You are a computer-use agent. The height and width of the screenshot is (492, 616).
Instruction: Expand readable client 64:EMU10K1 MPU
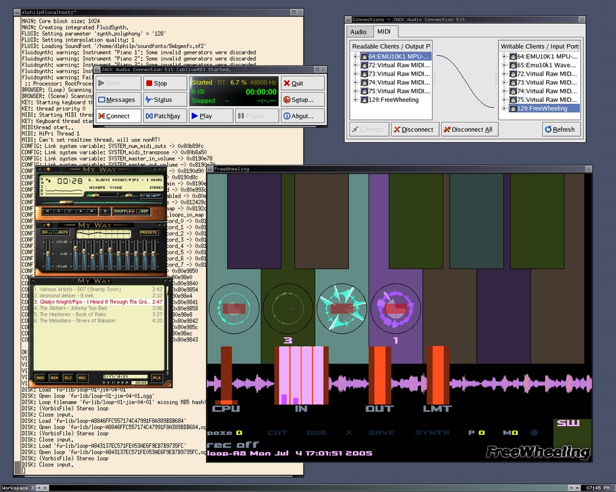tap(355, 56)
